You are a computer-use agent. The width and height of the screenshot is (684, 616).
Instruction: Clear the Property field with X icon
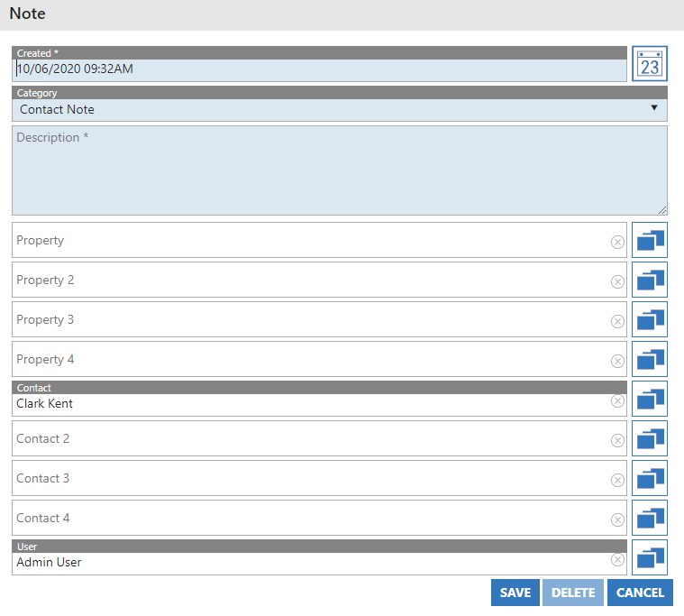617,242
